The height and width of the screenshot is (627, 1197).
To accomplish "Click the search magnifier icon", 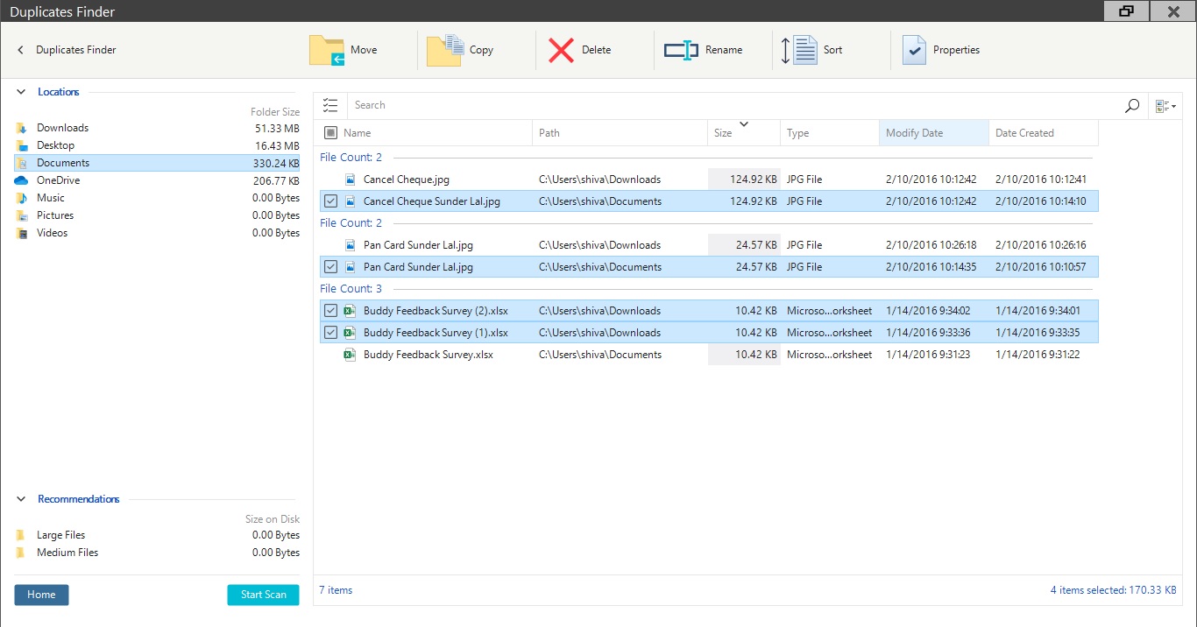I will [1131, 105].
